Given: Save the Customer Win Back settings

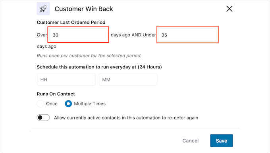Looking at the screenshot, I should [222, 141].
